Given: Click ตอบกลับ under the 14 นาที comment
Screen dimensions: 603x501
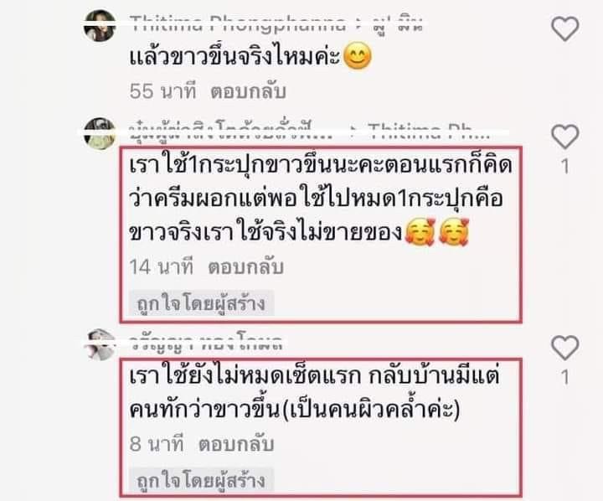Looking at the screenshot, I should point(245,267).
